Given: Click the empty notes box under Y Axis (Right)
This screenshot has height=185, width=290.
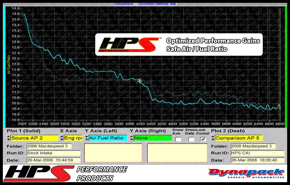Looking at the screenshot, I should (177, 153).
